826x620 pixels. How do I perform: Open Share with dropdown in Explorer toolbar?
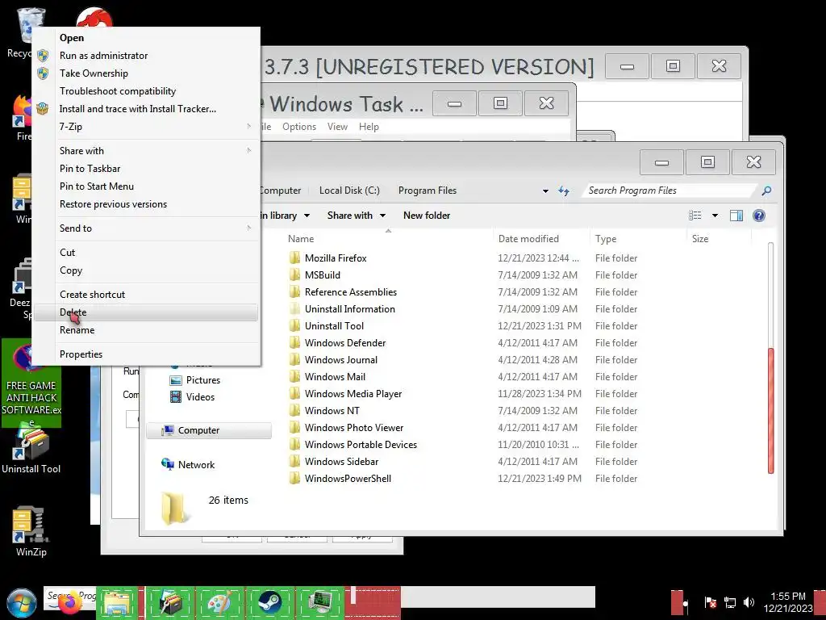pos(357,215)
